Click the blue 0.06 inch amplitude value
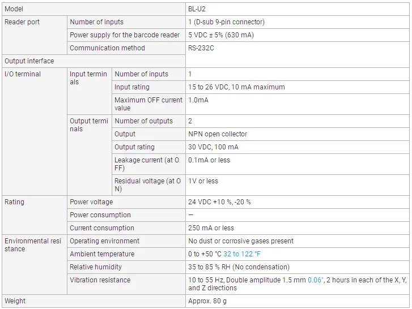 pos(315,280)
